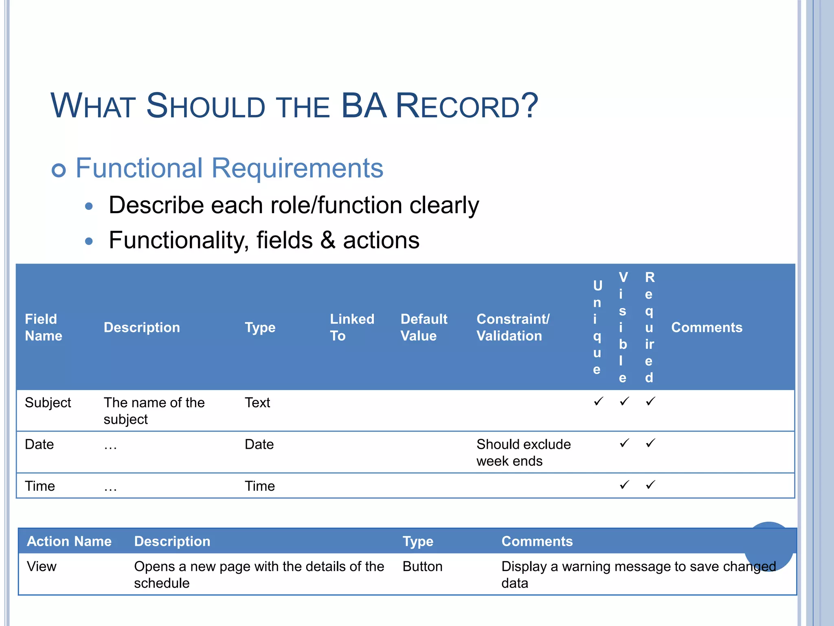Click the 'Default Value' column header
The width and height of the screenshot is (834, 626).
click(x=424, y=327)
